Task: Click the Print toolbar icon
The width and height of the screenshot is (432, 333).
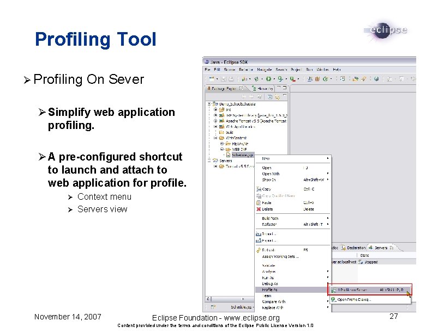Action: click(x=231, y=79)
